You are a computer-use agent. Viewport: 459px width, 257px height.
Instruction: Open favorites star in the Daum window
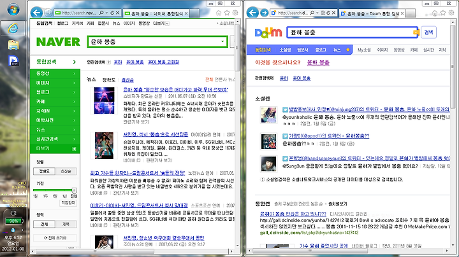(443, 13)
